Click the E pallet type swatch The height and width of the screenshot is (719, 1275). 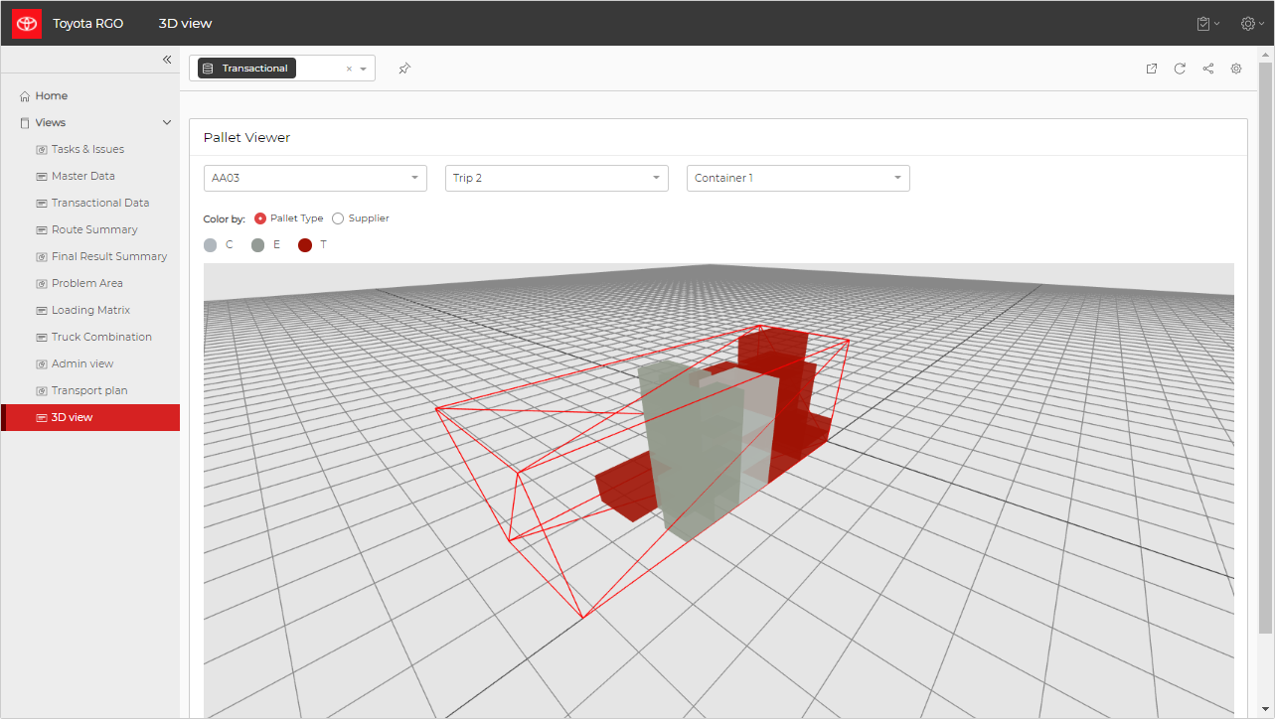pyautogui.click(x=257, y=244)
